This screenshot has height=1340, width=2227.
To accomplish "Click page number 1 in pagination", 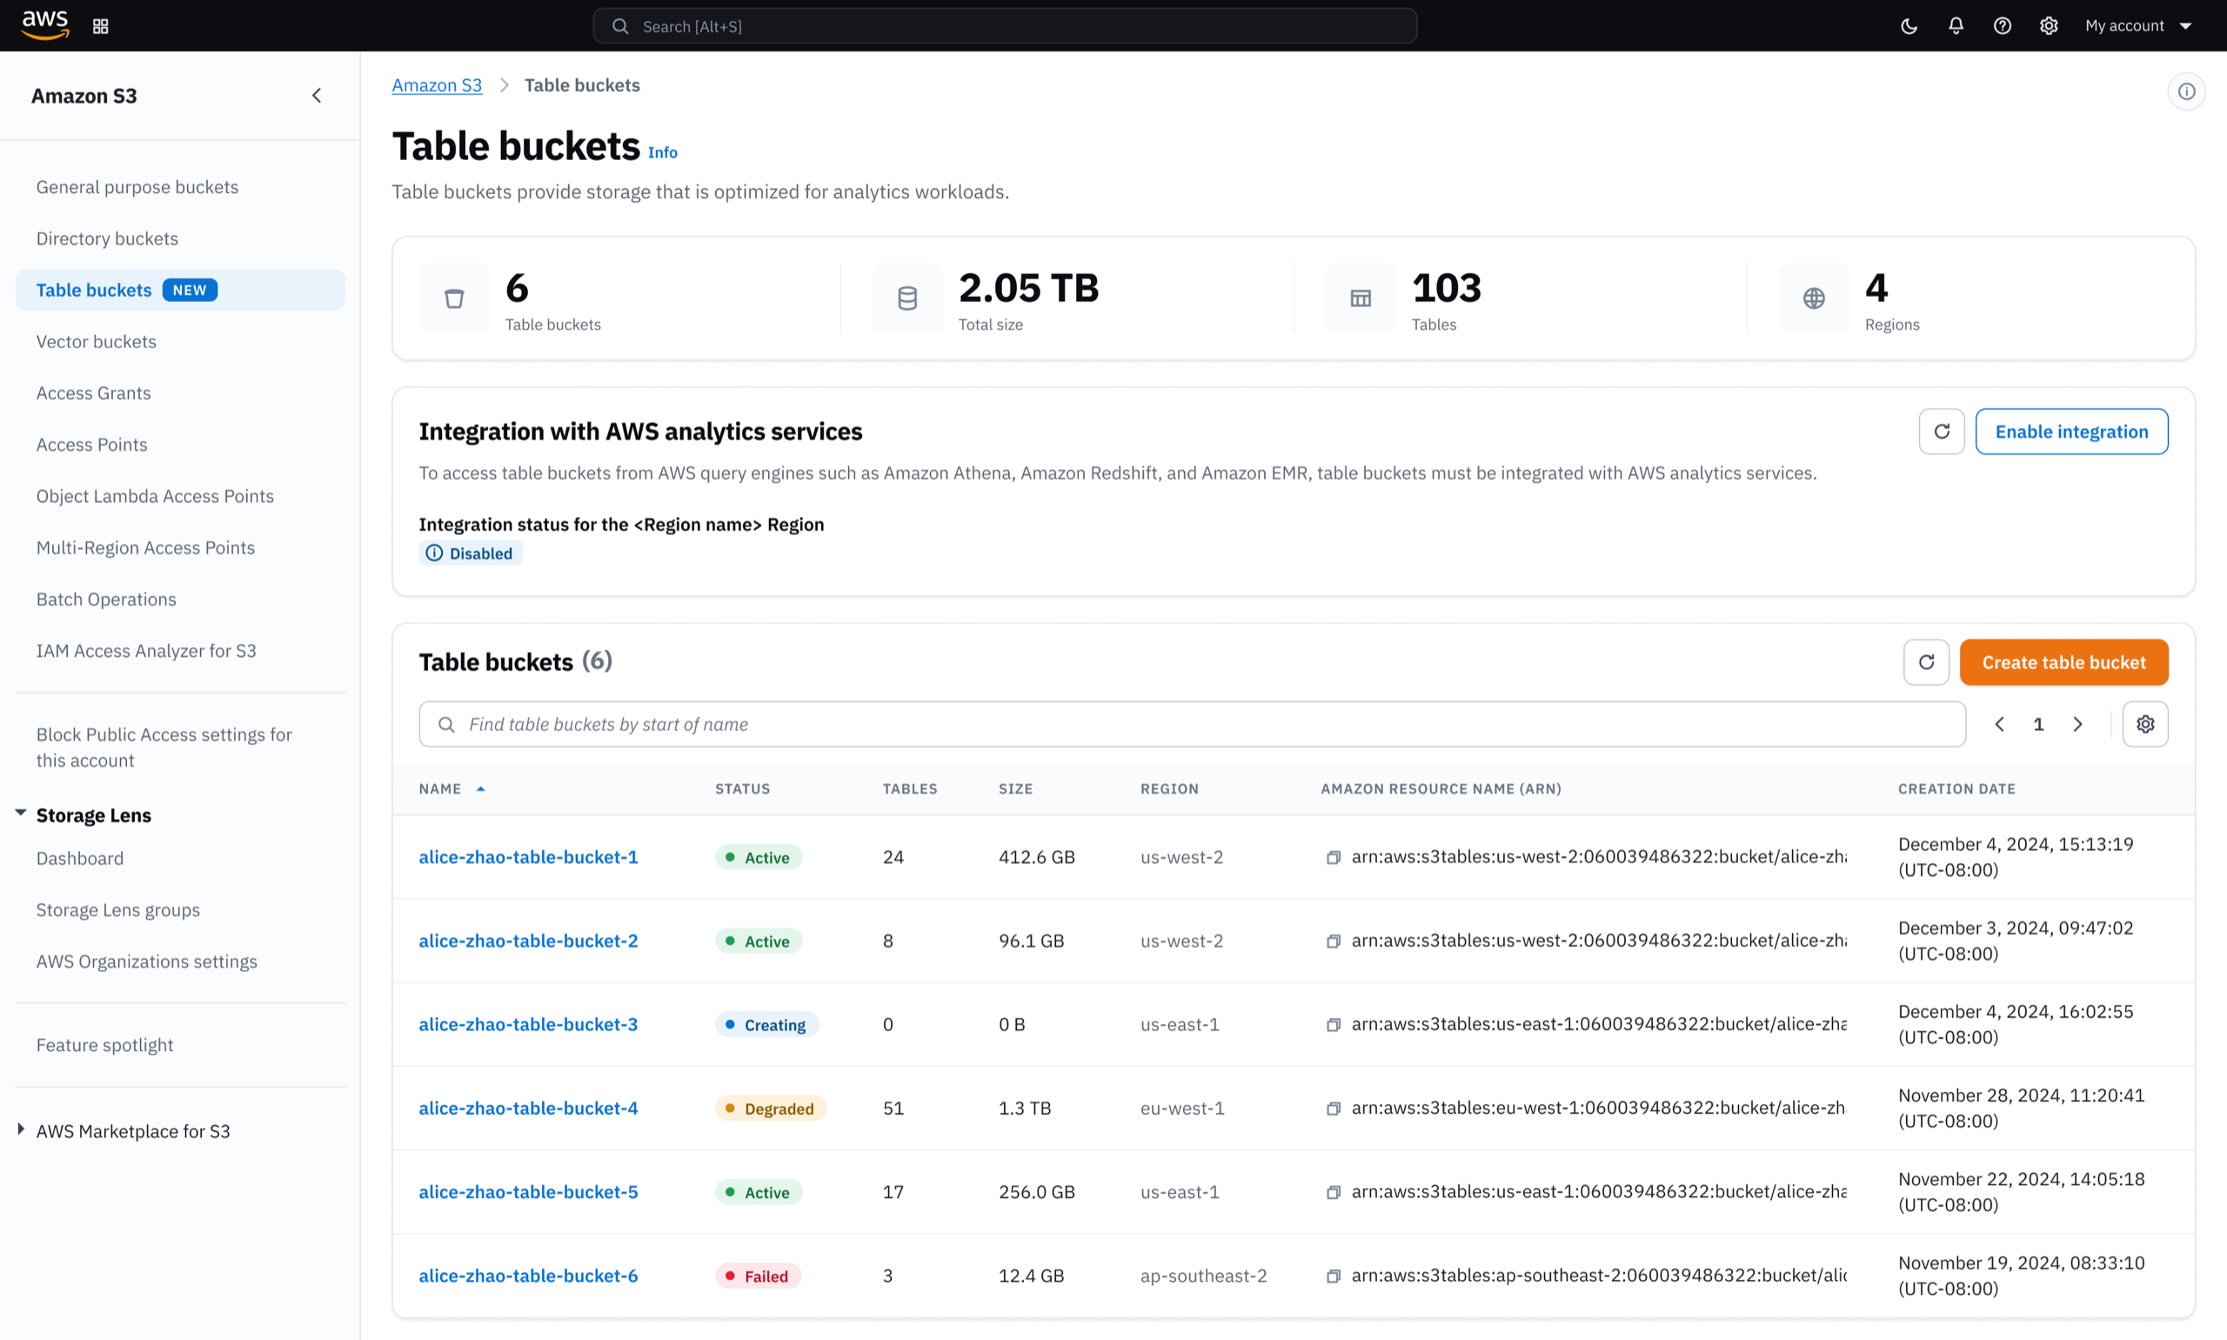I will [x=2037, y=724].
